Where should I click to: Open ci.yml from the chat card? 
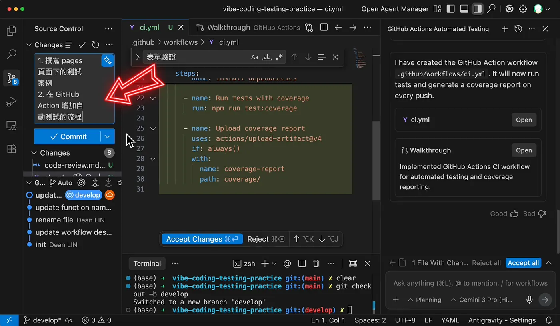point(524,120)
